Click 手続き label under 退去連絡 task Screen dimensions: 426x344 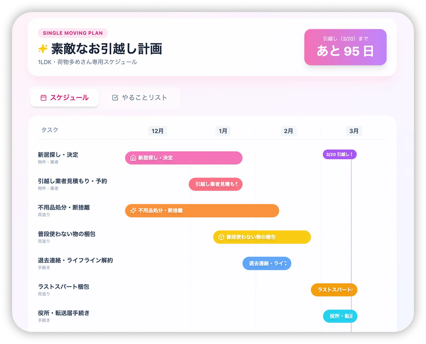(x=44, y=268)
